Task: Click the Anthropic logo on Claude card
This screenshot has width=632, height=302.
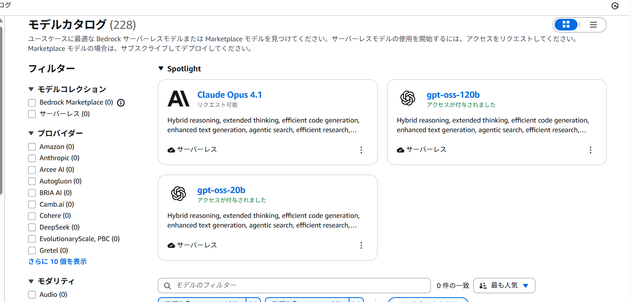Action: tap(178, 99)
